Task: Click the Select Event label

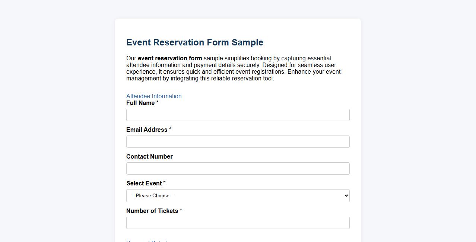Action: coord(145,183)
